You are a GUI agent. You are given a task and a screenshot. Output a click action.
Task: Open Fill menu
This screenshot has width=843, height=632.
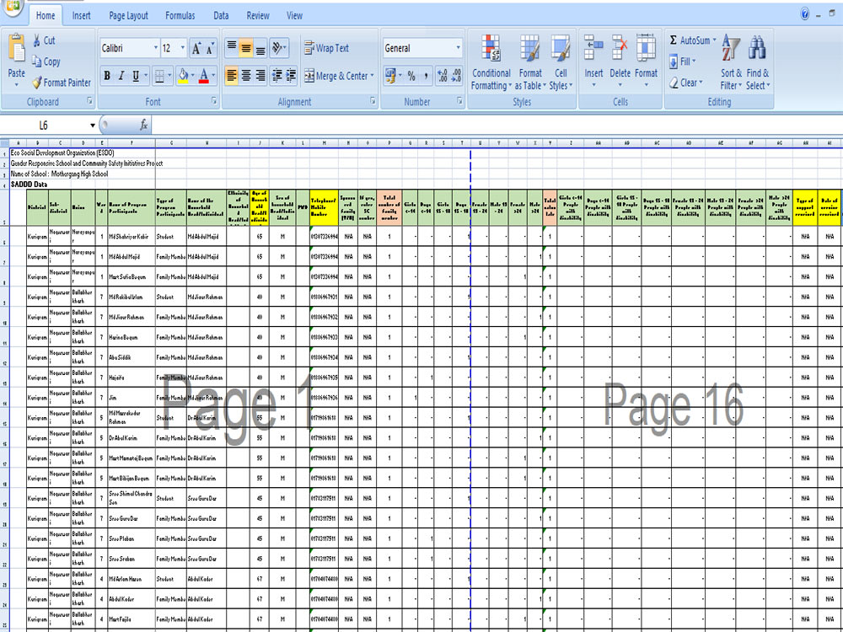coord(683,62)
